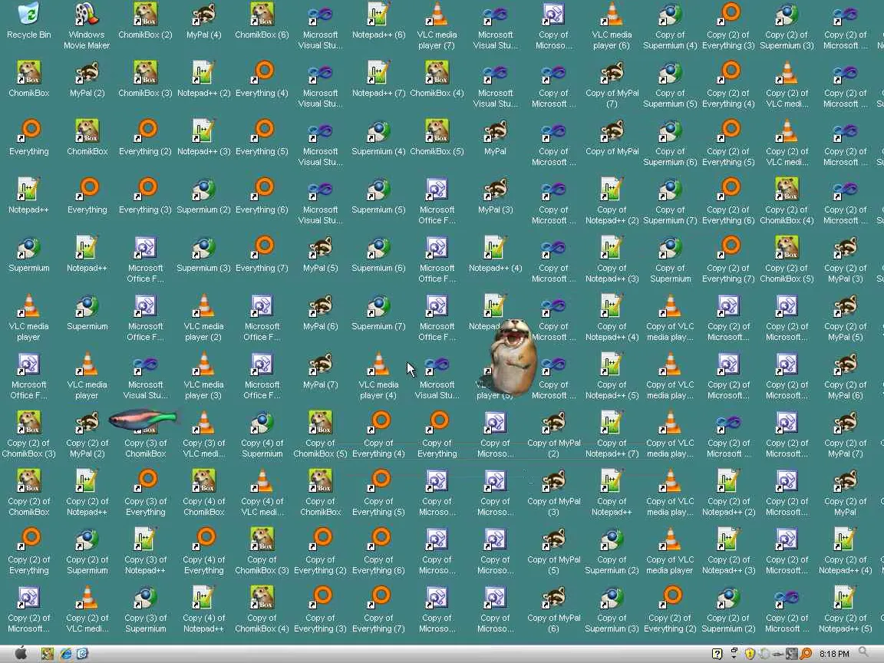Screen dimensions: 884x663
Task: Select the Everything (6) shortcut
Action: coord(262,196)
